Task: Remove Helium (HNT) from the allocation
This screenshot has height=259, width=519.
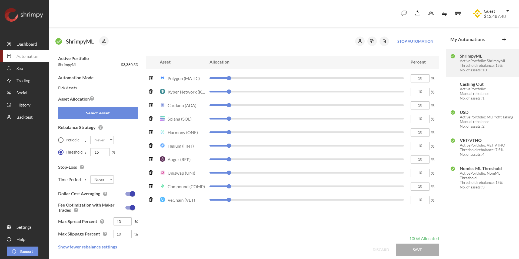Action: (151, 146)
